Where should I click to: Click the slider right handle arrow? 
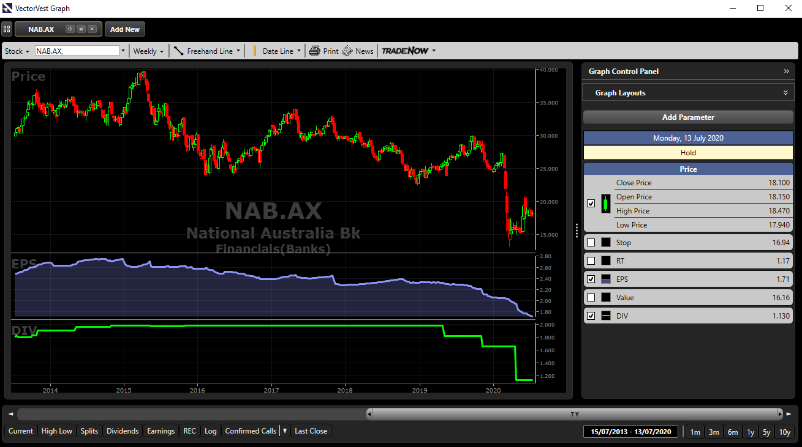click(x=779, y=414)
